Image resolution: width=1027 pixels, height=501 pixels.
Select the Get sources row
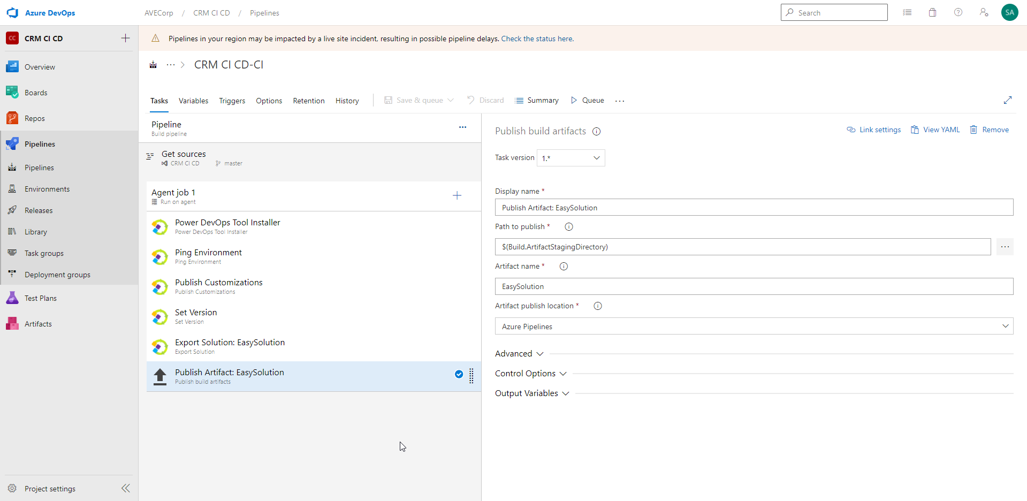(310, 158)
